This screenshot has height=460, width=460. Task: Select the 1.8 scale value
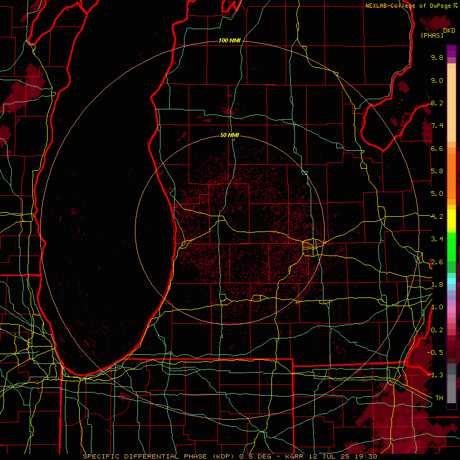437,285
